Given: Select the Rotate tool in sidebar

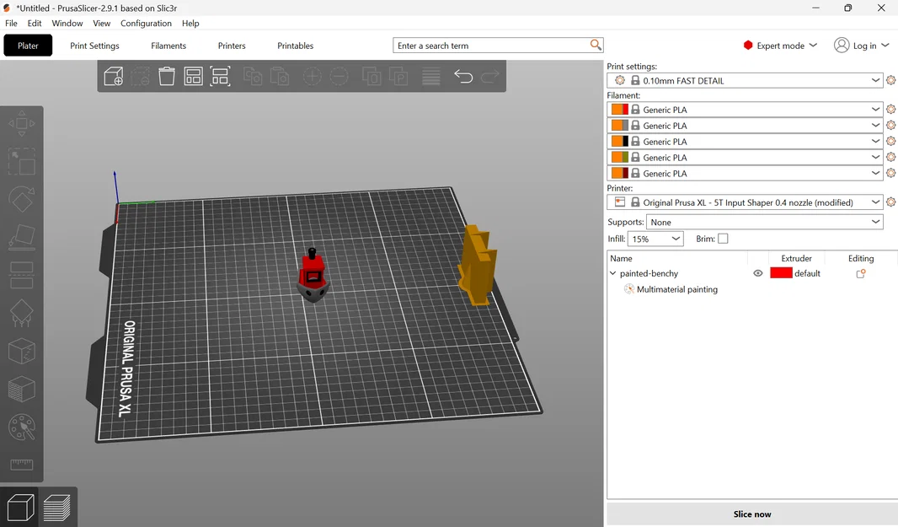Looking at the screenshot, I should [21, 199].
